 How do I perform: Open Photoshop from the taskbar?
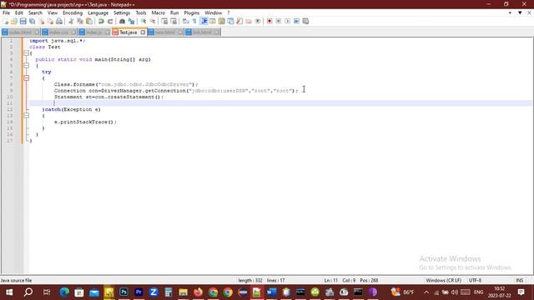(123, 292)
